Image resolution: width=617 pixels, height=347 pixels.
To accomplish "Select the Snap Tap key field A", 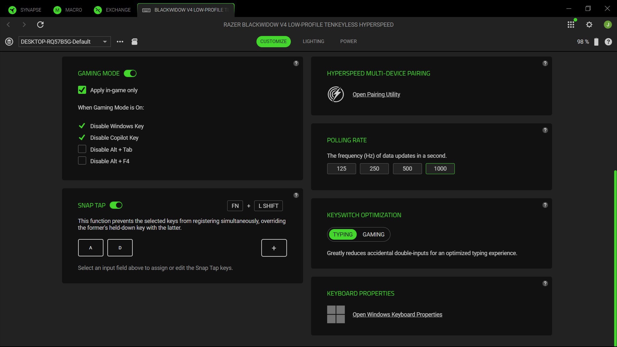I will (91, 248).
